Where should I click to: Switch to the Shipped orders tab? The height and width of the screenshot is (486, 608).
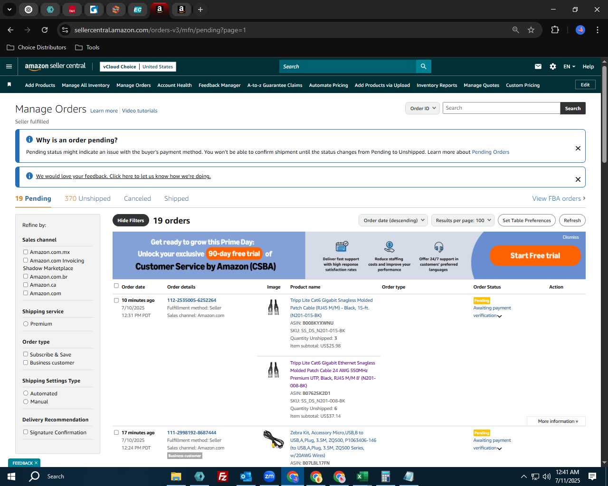(176, 198)
